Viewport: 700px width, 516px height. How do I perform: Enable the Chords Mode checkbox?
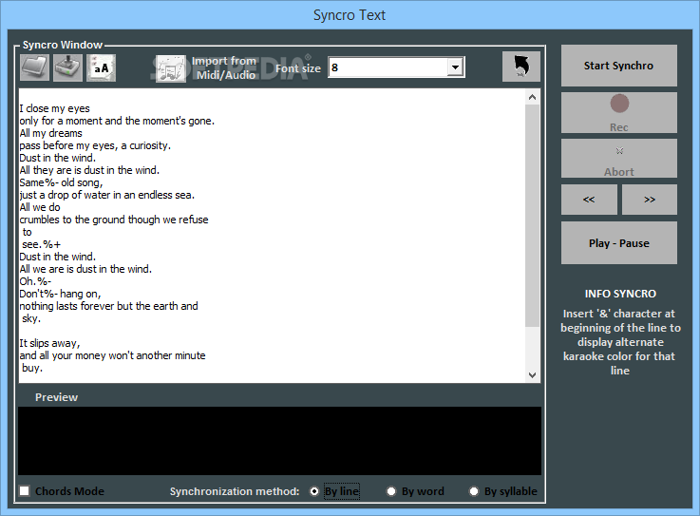point(25,491)
